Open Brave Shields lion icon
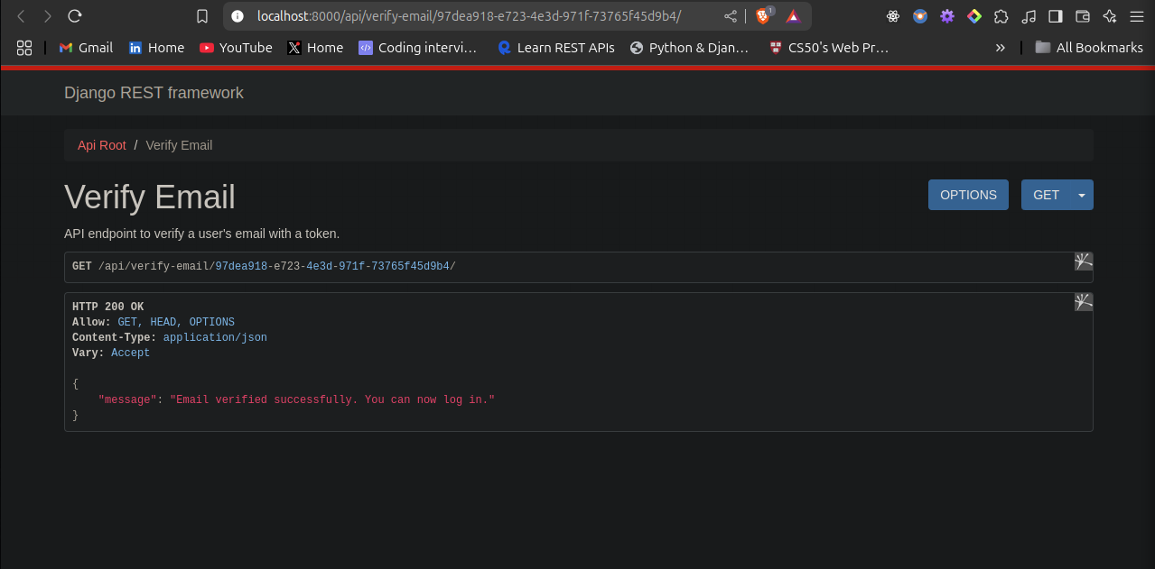1155x569 pixels. (x=763, y=15)
